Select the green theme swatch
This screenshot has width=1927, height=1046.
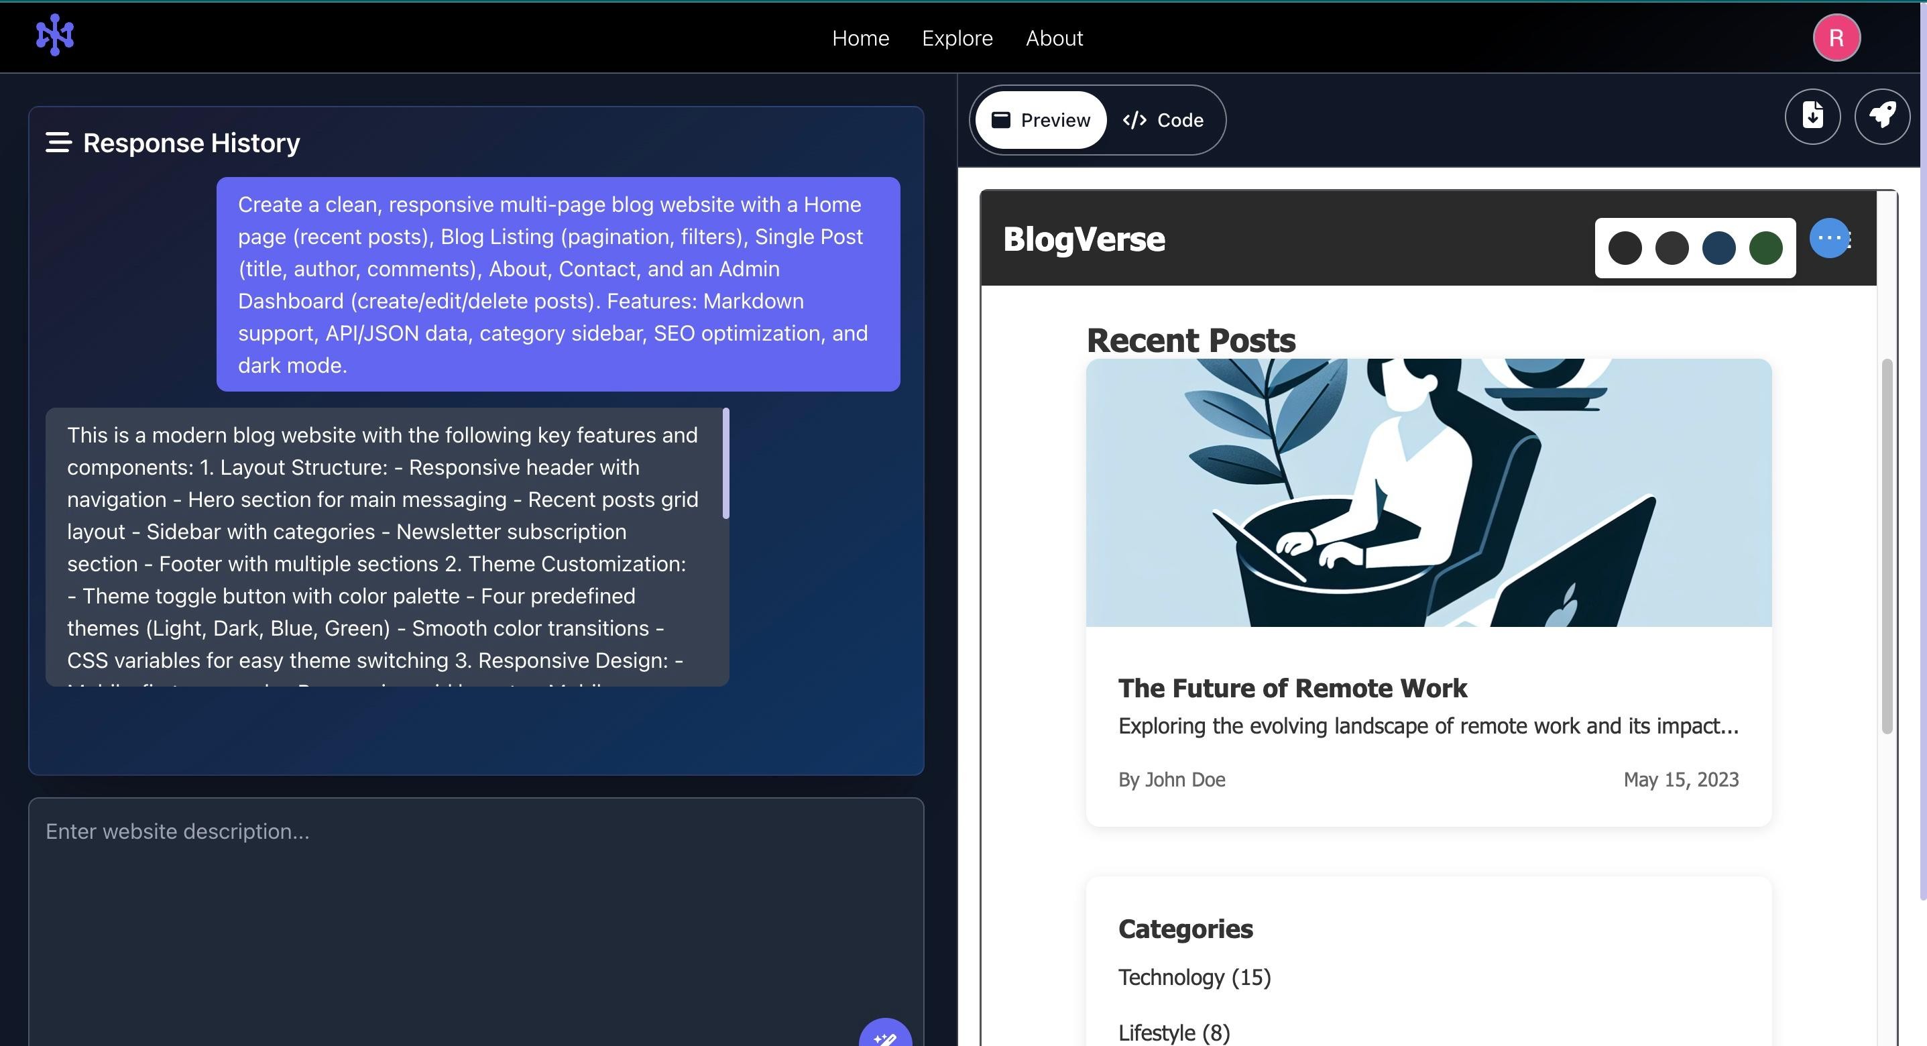click(1765, 247)
